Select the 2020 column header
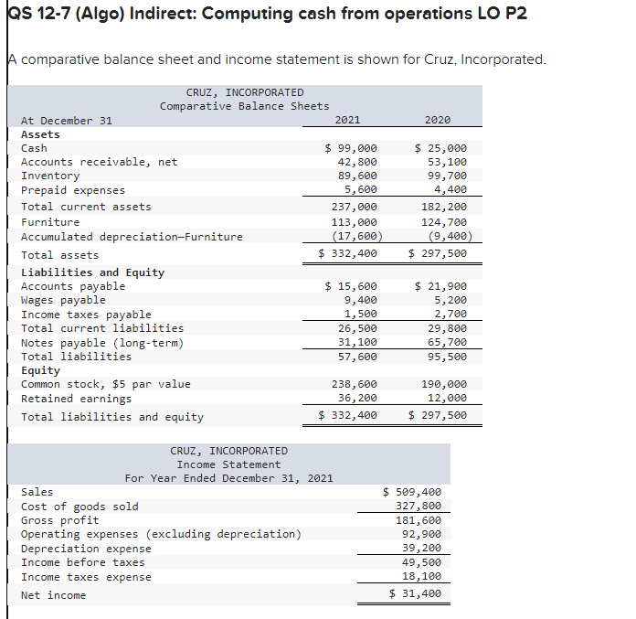636x619 pixels. coord(437,120)
